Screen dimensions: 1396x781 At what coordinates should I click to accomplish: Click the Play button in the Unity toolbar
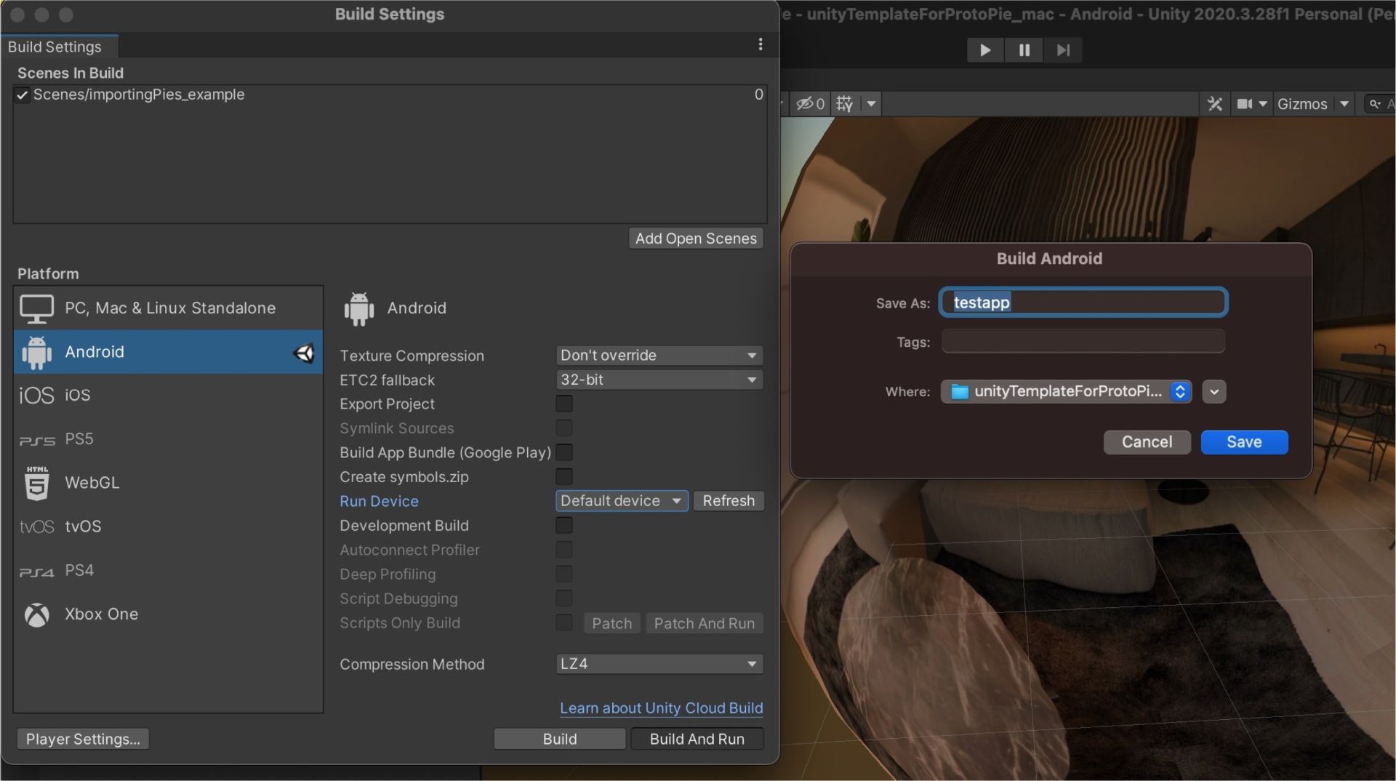click(x=985, y=50)
